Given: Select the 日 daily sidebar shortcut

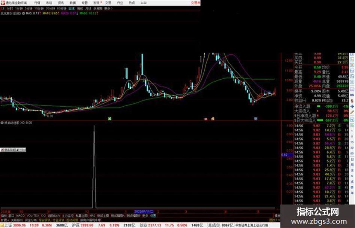Looking at the screenshot, I should tap(352, 159).
